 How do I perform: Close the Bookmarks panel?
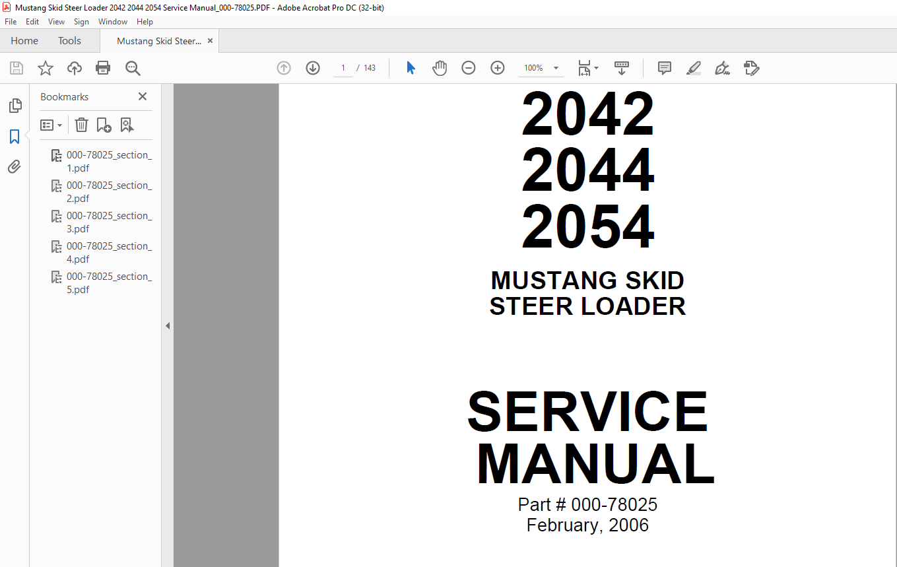point(143,96)
